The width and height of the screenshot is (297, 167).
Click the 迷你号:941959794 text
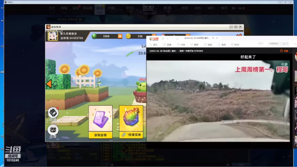tap(72, 38)
